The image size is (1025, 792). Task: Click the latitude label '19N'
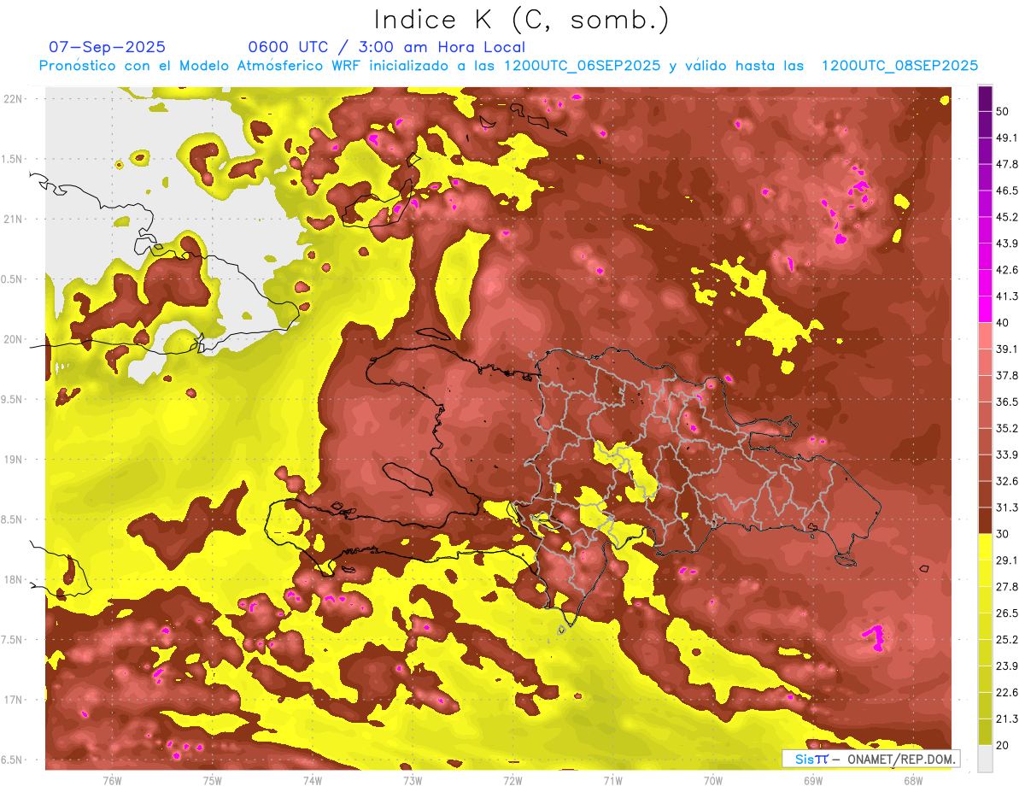(13, 459)
